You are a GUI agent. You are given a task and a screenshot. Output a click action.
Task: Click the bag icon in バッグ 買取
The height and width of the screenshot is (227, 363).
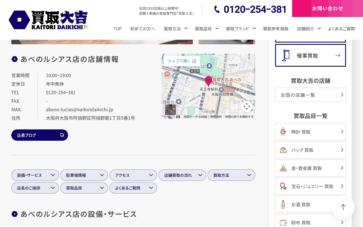tap(283, 150)
